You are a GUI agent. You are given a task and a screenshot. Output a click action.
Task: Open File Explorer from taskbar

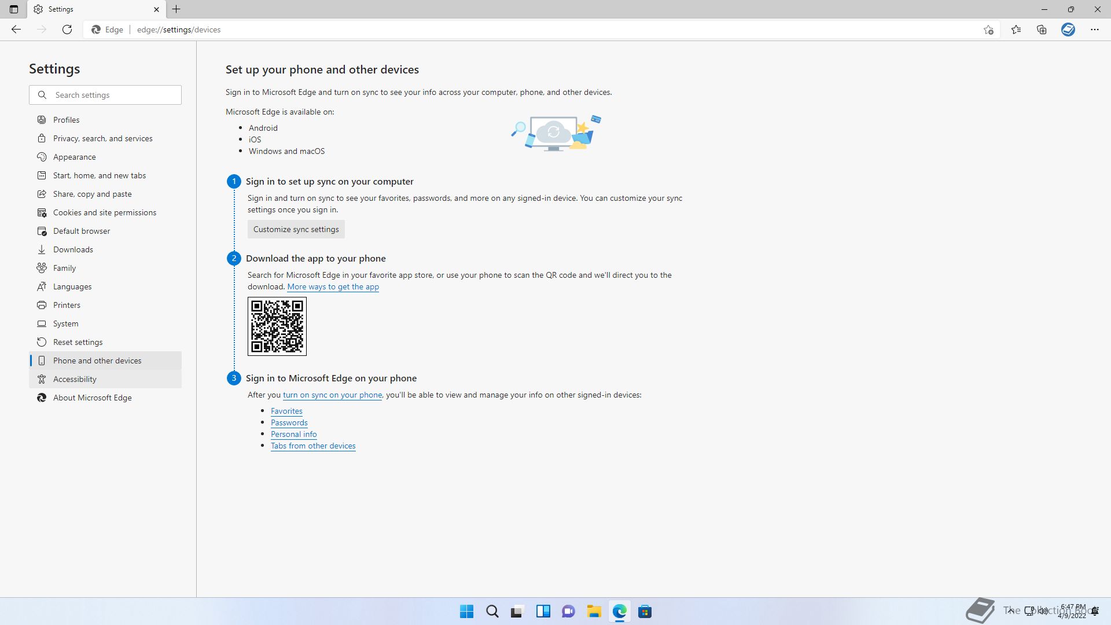pos(594,611)
